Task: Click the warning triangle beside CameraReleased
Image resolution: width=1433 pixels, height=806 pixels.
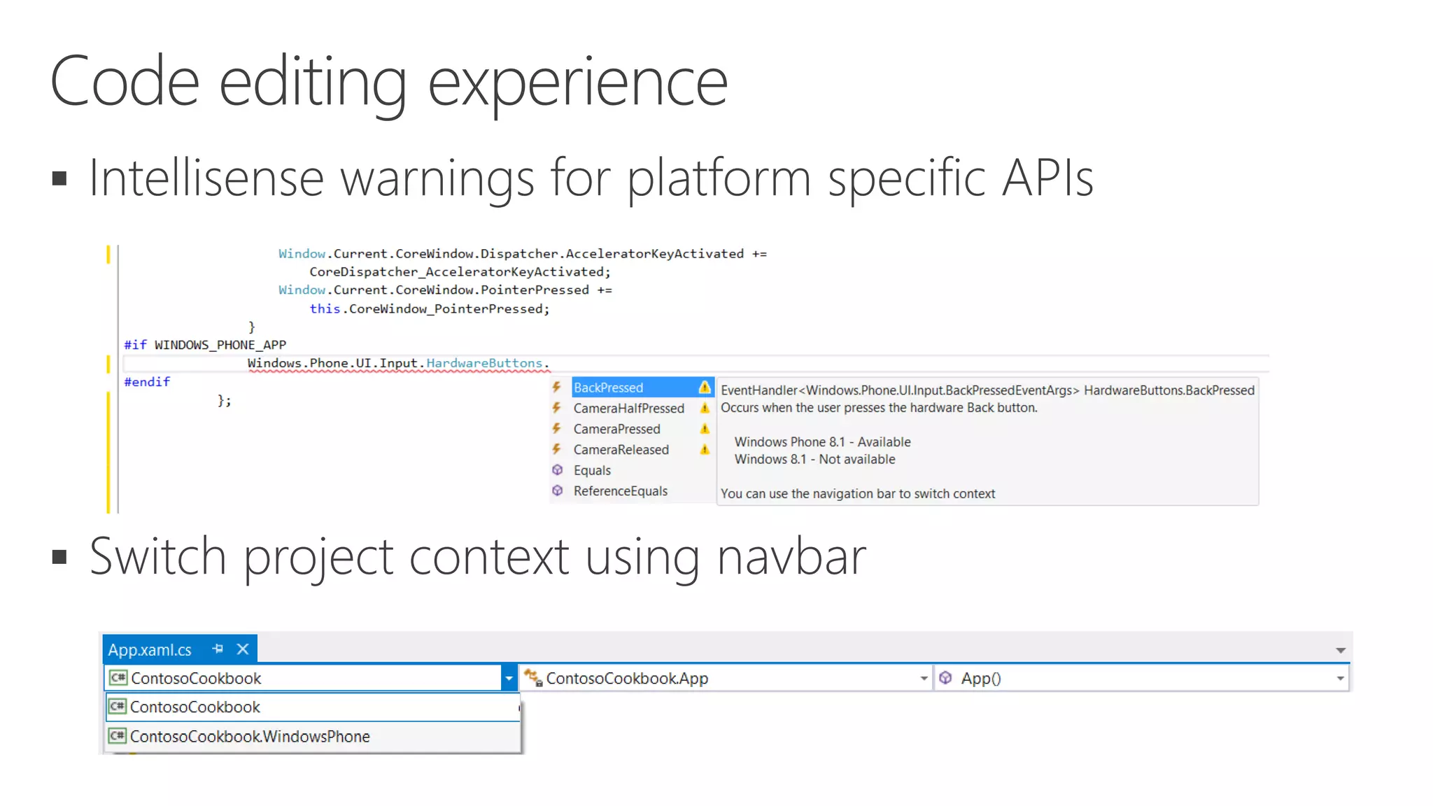Action: pos(705,449)
